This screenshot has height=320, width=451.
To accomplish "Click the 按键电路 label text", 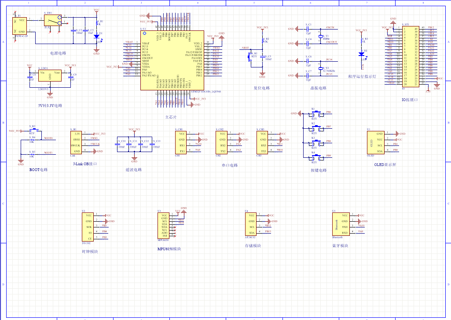I will pos(319,170).
